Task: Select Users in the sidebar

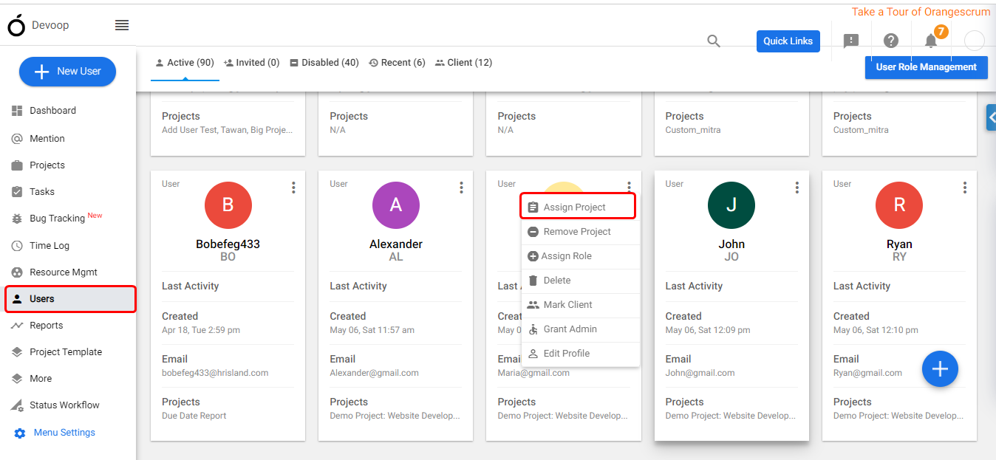Action: tap(70, 299)
